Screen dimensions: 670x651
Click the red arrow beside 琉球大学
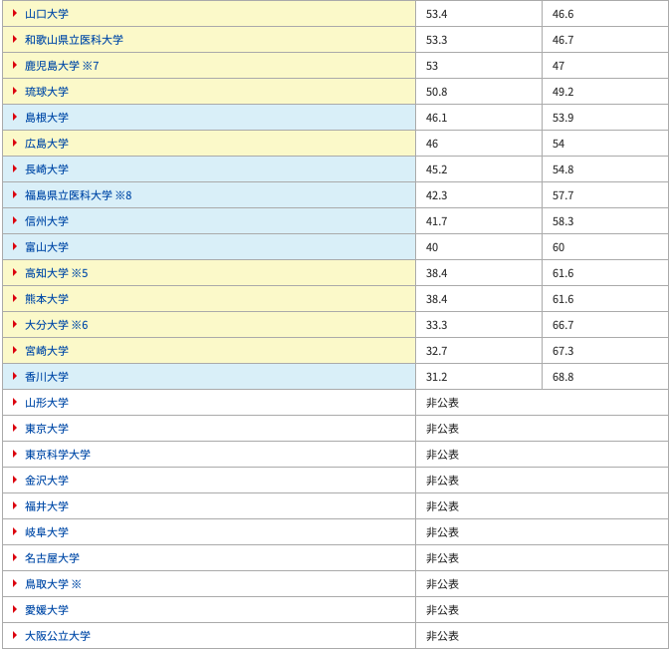point(15,91)
